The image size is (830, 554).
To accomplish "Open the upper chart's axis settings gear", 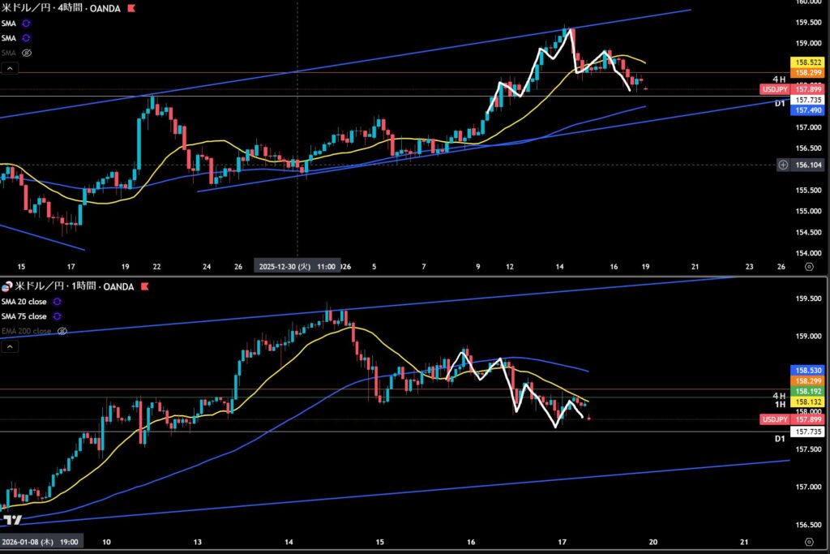I will coord(808,266).
